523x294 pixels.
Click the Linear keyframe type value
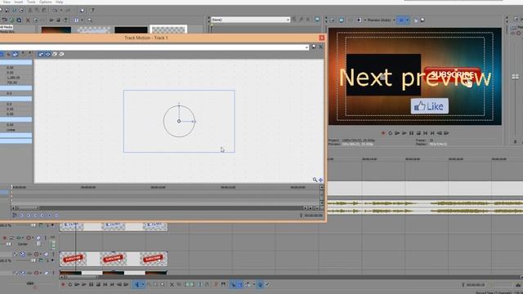point(11,130)
